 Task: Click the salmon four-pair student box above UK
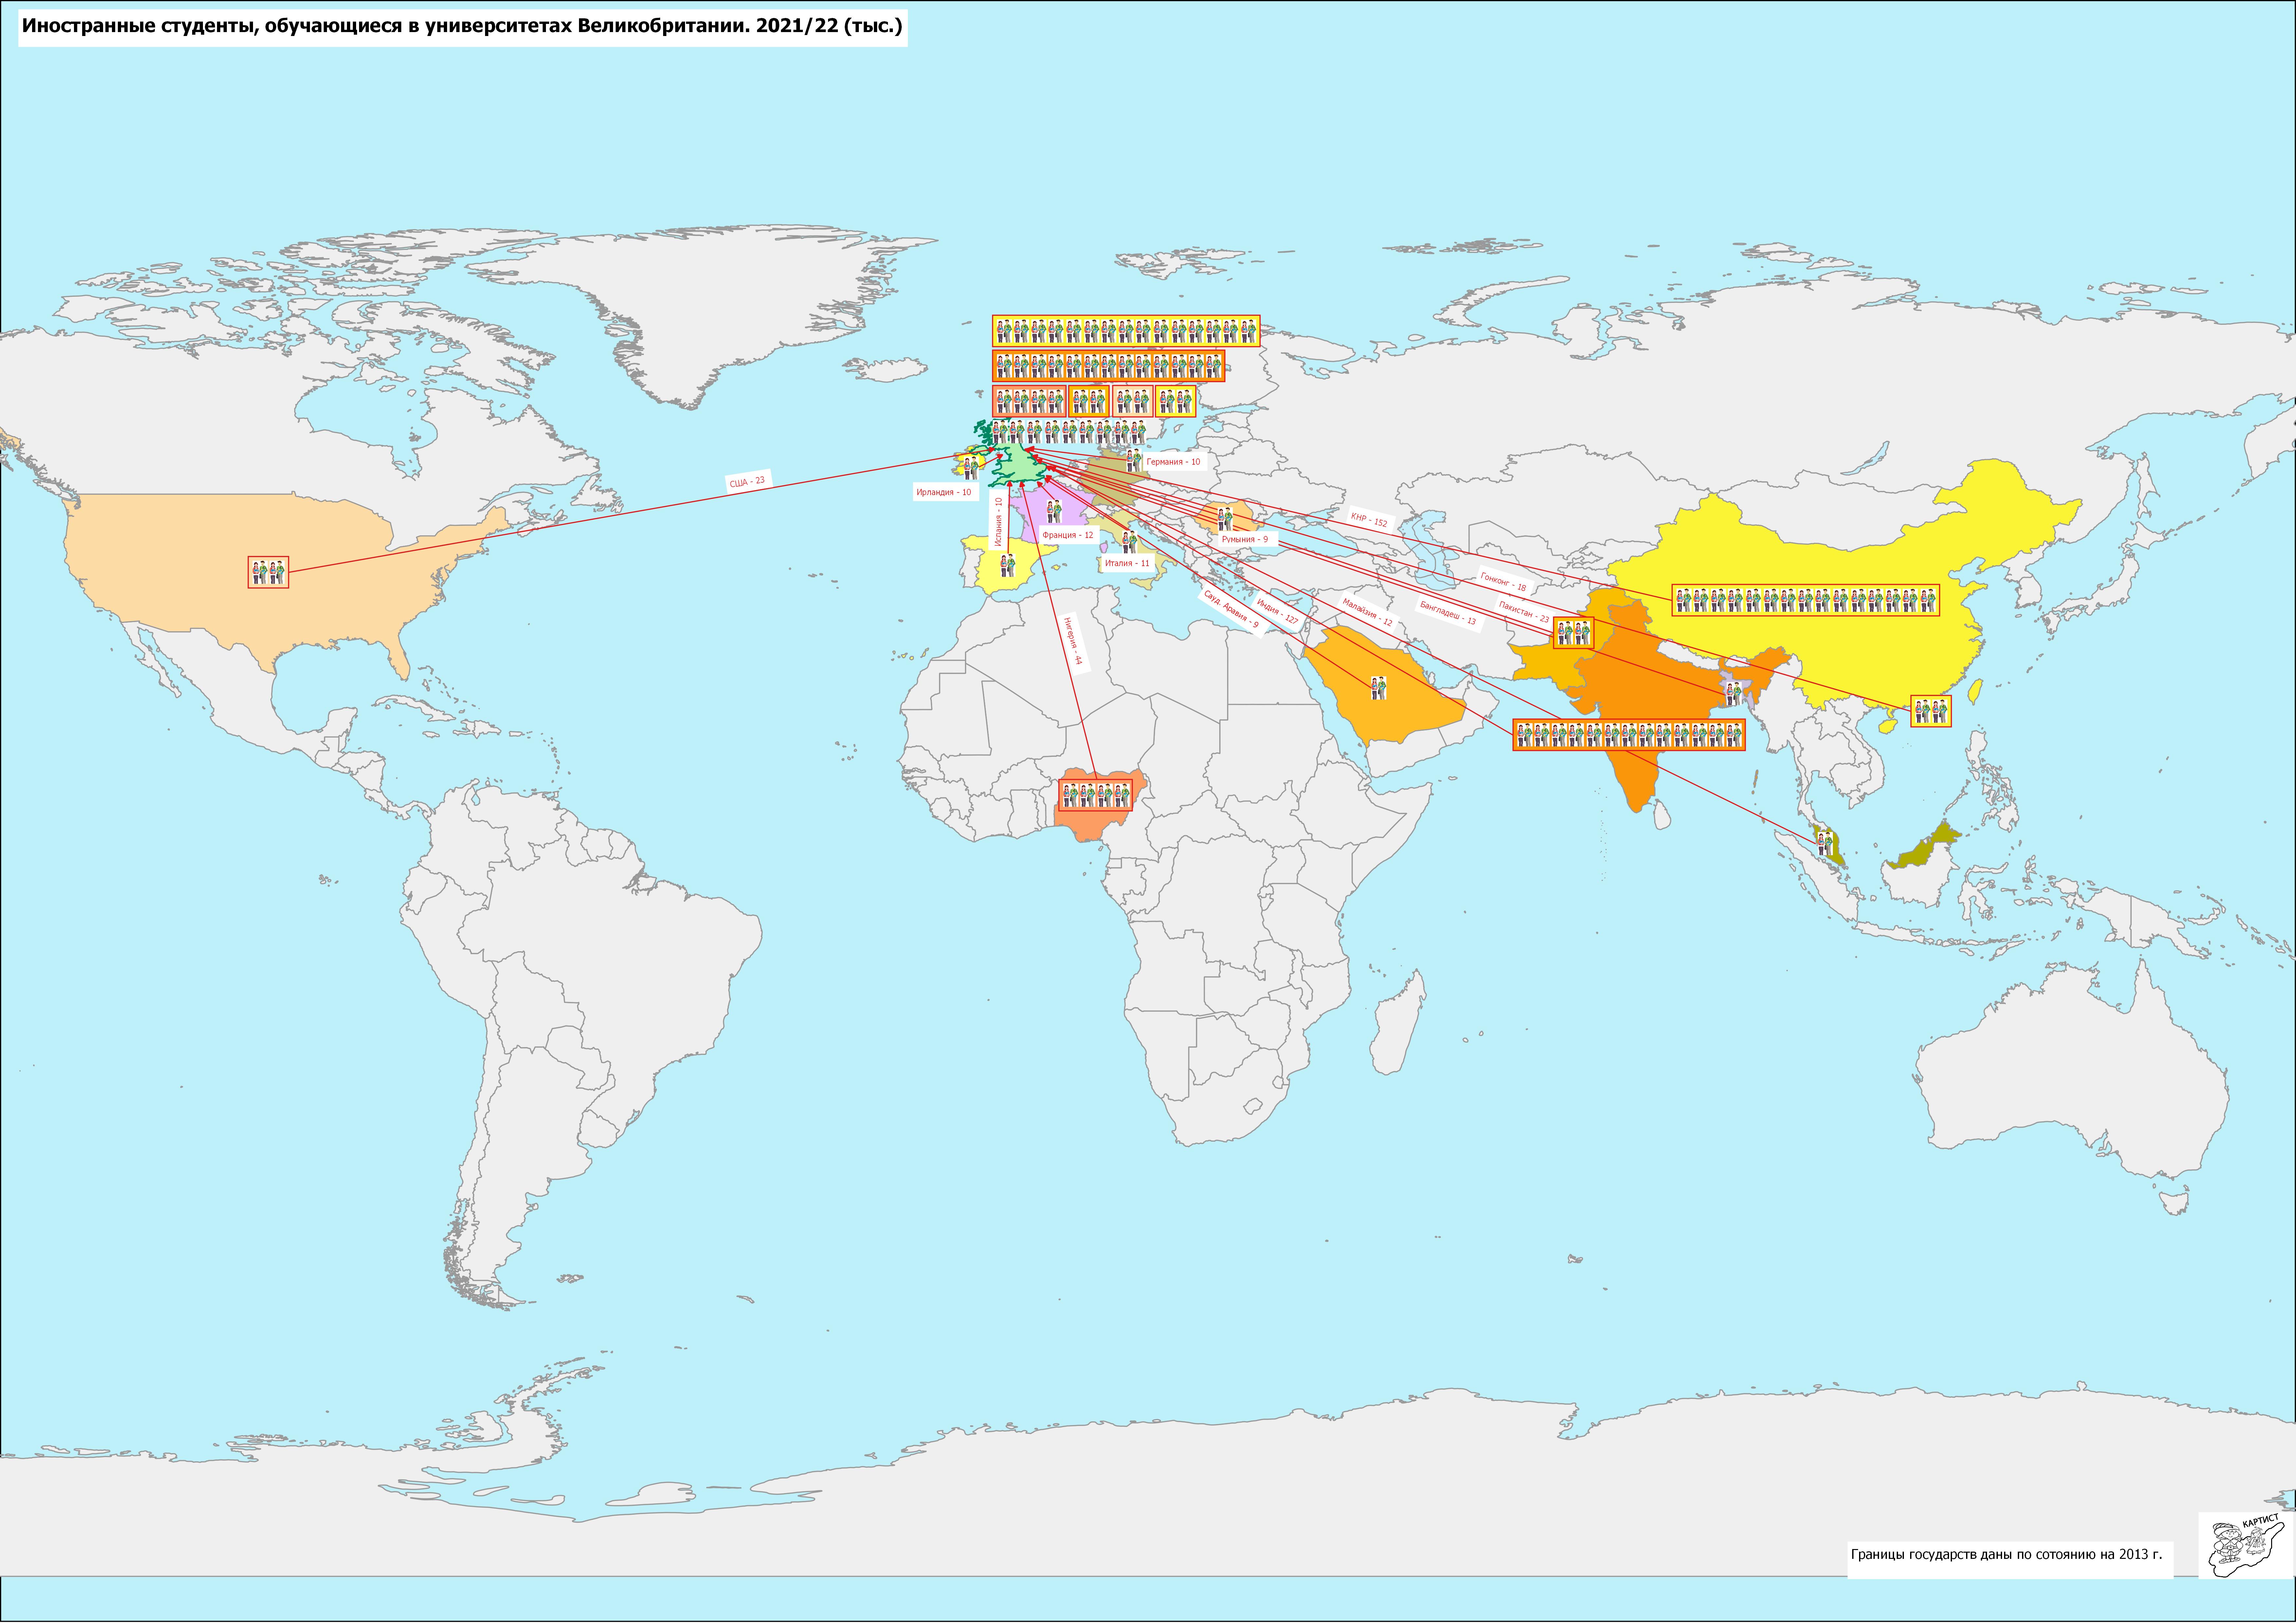(x=1029, y=401)
